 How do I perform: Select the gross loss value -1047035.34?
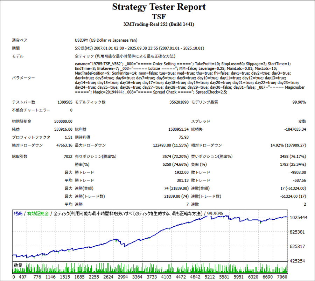(x=292, y=129)
